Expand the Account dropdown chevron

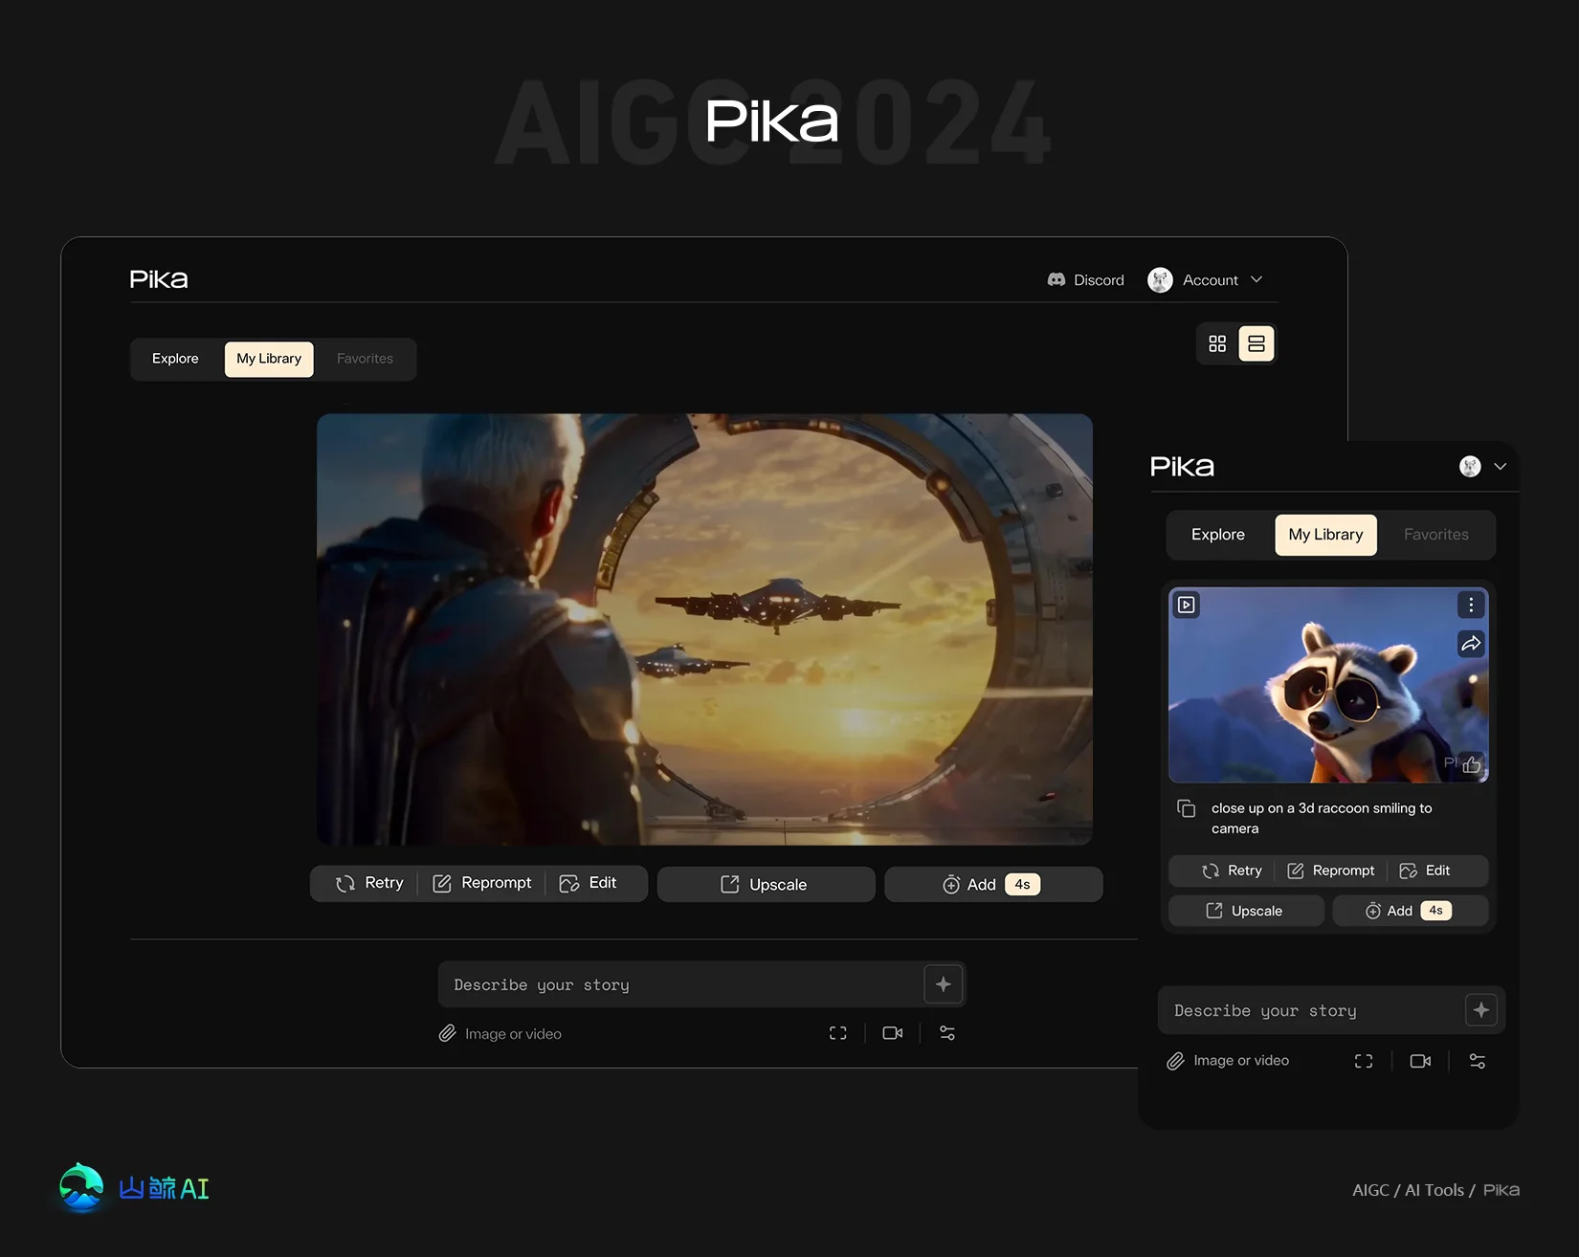point(1257,280)
